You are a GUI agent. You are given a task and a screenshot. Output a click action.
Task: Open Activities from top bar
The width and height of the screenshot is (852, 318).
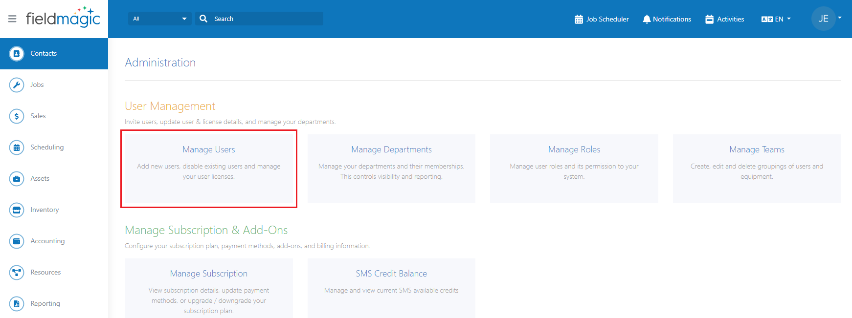click(725, 19)
